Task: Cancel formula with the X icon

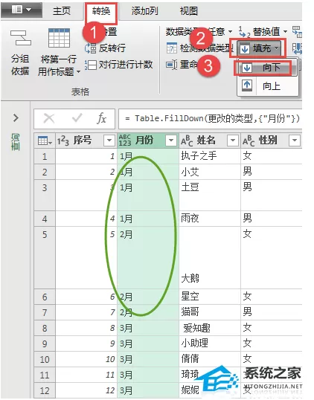Action: [x=49, y=119]
